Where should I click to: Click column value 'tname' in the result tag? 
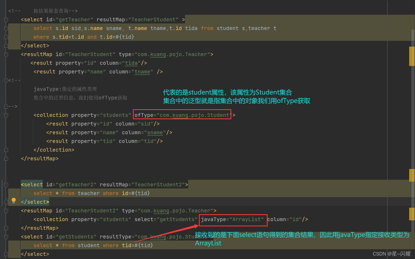coord(142,72)
